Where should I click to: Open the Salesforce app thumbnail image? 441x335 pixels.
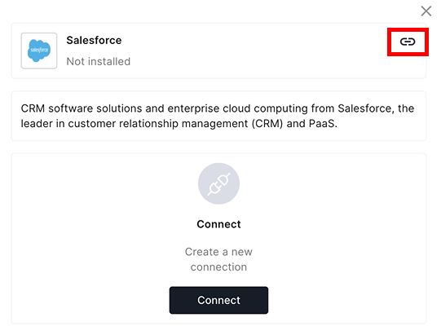pos(39,51)
